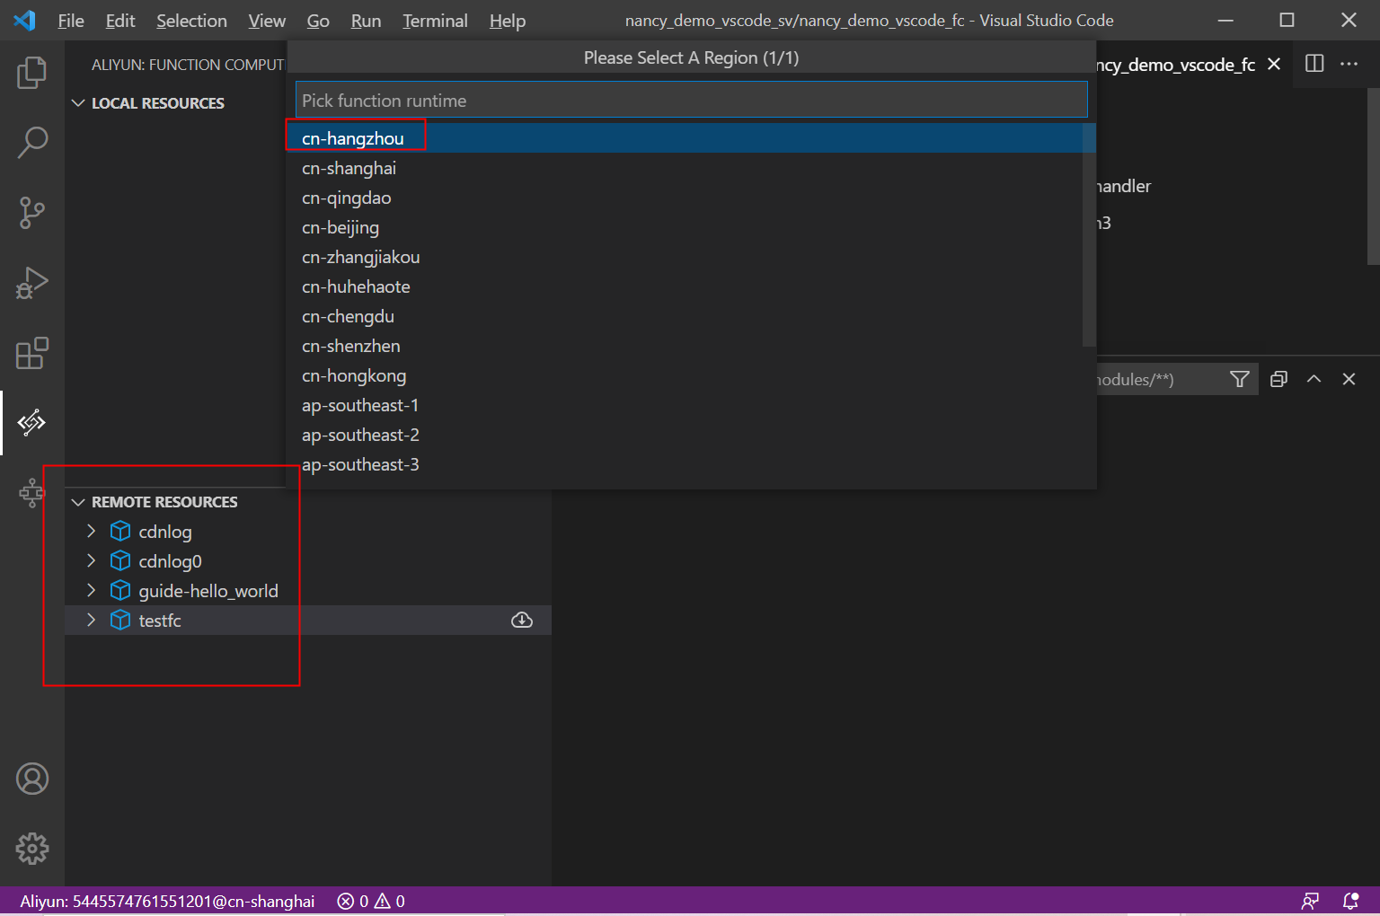Image resolution: width=1380 pixels, height=916 pixels.
Task: Select region cn-huhehaote
Action: click(x=685, y=286)
